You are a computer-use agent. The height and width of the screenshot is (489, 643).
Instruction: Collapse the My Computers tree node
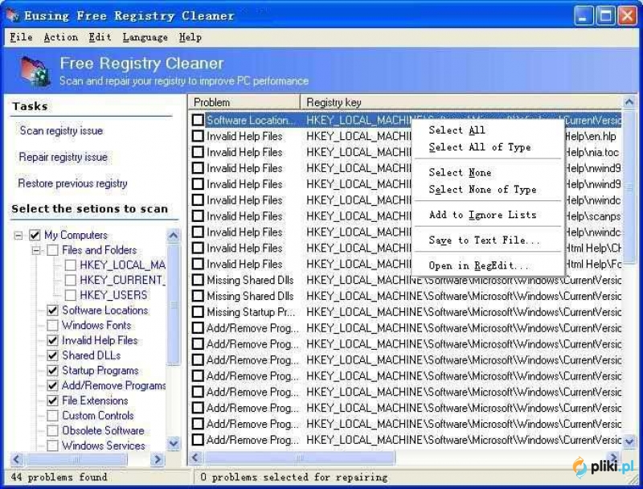18,236
